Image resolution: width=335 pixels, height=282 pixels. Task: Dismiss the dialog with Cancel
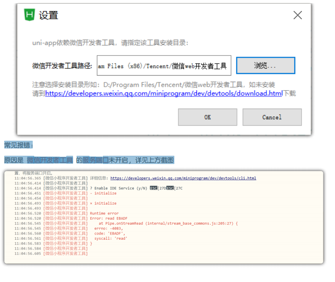pyautogui.click(x=272, y=117)
